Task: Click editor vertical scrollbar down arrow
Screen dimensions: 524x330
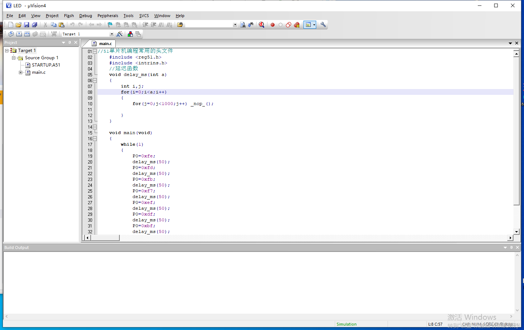Action: click(516, 232)
